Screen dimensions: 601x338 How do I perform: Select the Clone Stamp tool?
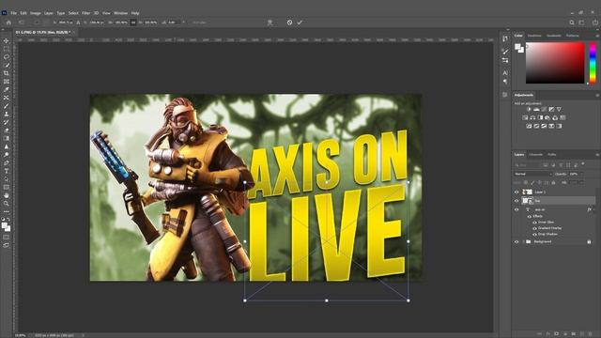pos(7,114)
